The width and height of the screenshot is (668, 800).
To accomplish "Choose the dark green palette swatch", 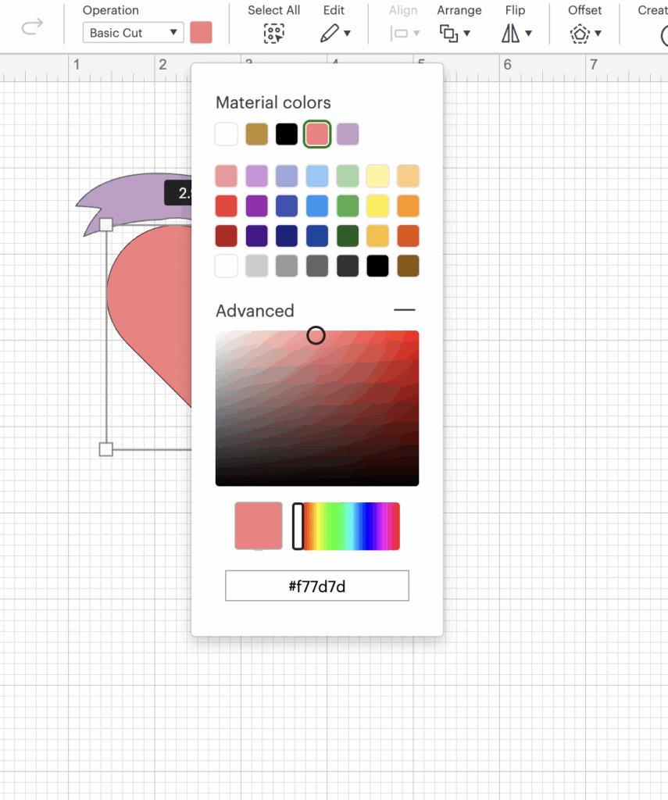I will pyautogui.click(x=348, y=236).
